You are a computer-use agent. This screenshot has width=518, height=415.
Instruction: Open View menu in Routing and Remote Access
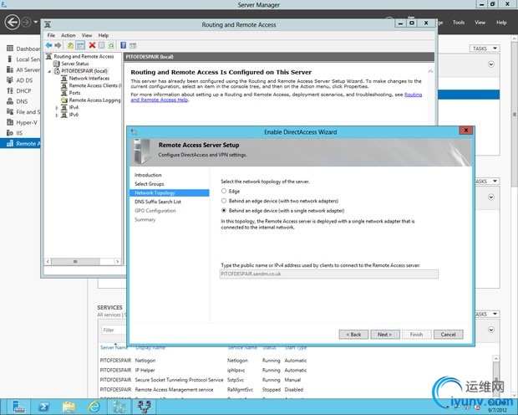click(87, 35)
